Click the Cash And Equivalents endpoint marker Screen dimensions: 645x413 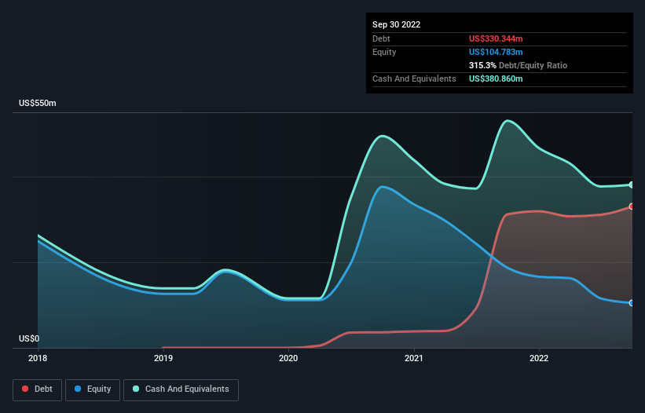pos(632,185)
